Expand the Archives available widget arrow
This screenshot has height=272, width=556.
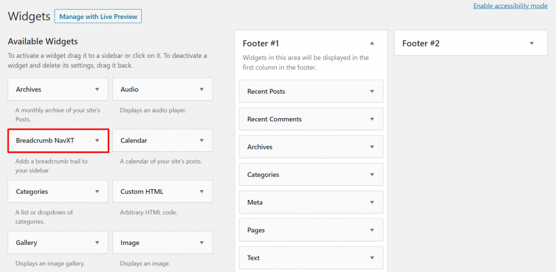pyautogui.click(x=97, y=89)
